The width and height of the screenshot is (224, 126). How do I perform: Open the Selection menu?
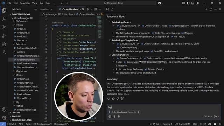tap(25, 3)
